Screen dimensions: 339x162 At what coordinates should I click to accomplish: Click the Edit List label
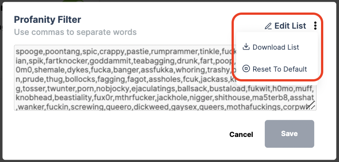[x=290, y=26]
